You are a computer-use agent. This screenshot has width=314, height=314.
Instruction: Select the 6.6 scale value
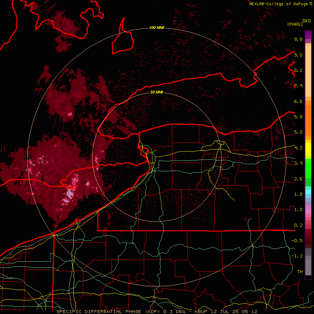click(298, 101)
